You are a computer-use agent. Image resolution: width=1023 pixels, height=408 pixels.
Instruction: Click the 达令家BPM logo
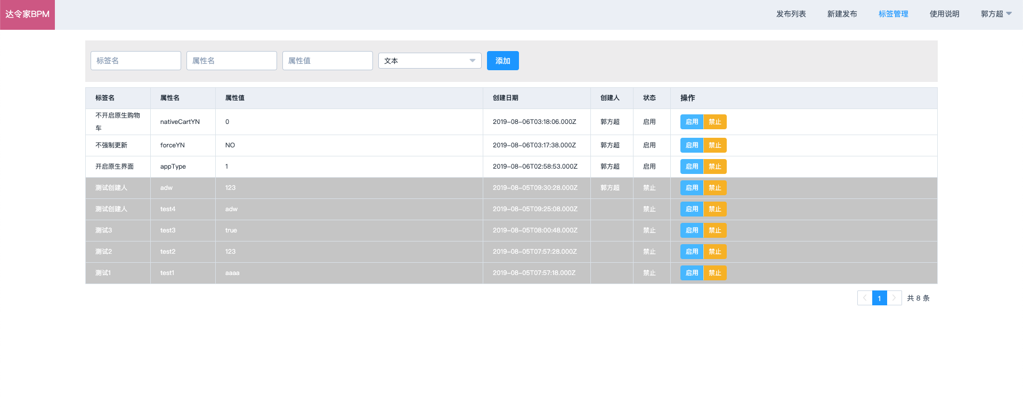point(27,14)
